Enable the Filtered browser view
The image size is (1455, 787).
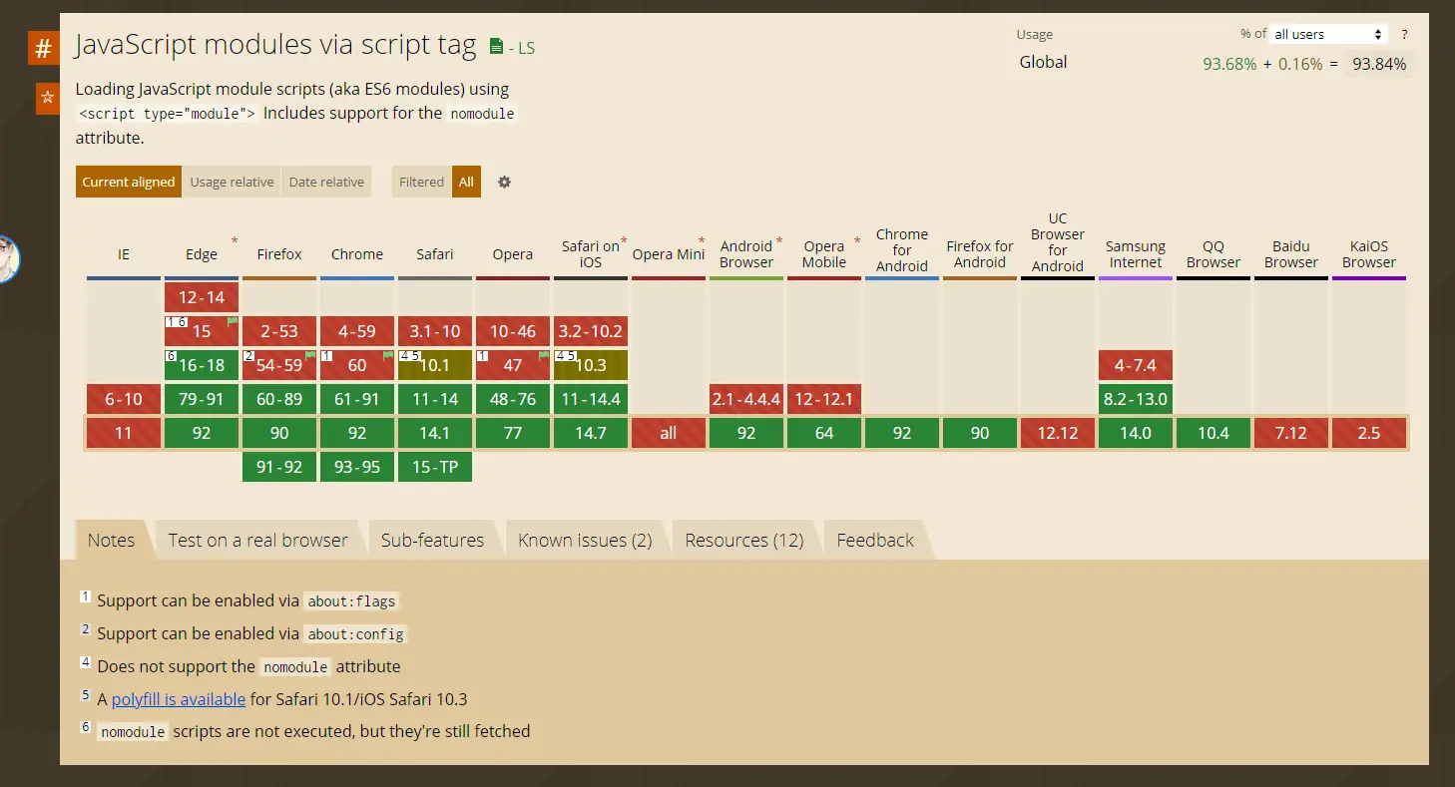click(x=421, y=182)
